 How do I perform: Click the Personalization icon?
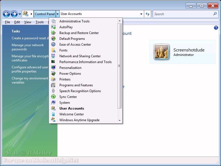(x=53, y=68)
